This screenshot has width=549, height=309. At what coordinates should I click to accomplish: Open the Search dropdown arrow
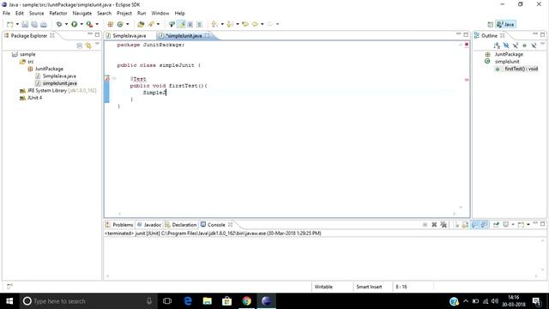(158, 24)
